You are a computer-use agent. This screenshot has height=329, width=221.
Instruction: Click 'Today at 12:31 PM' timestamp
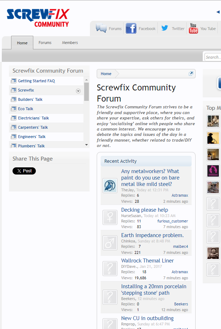coord(152,190)
